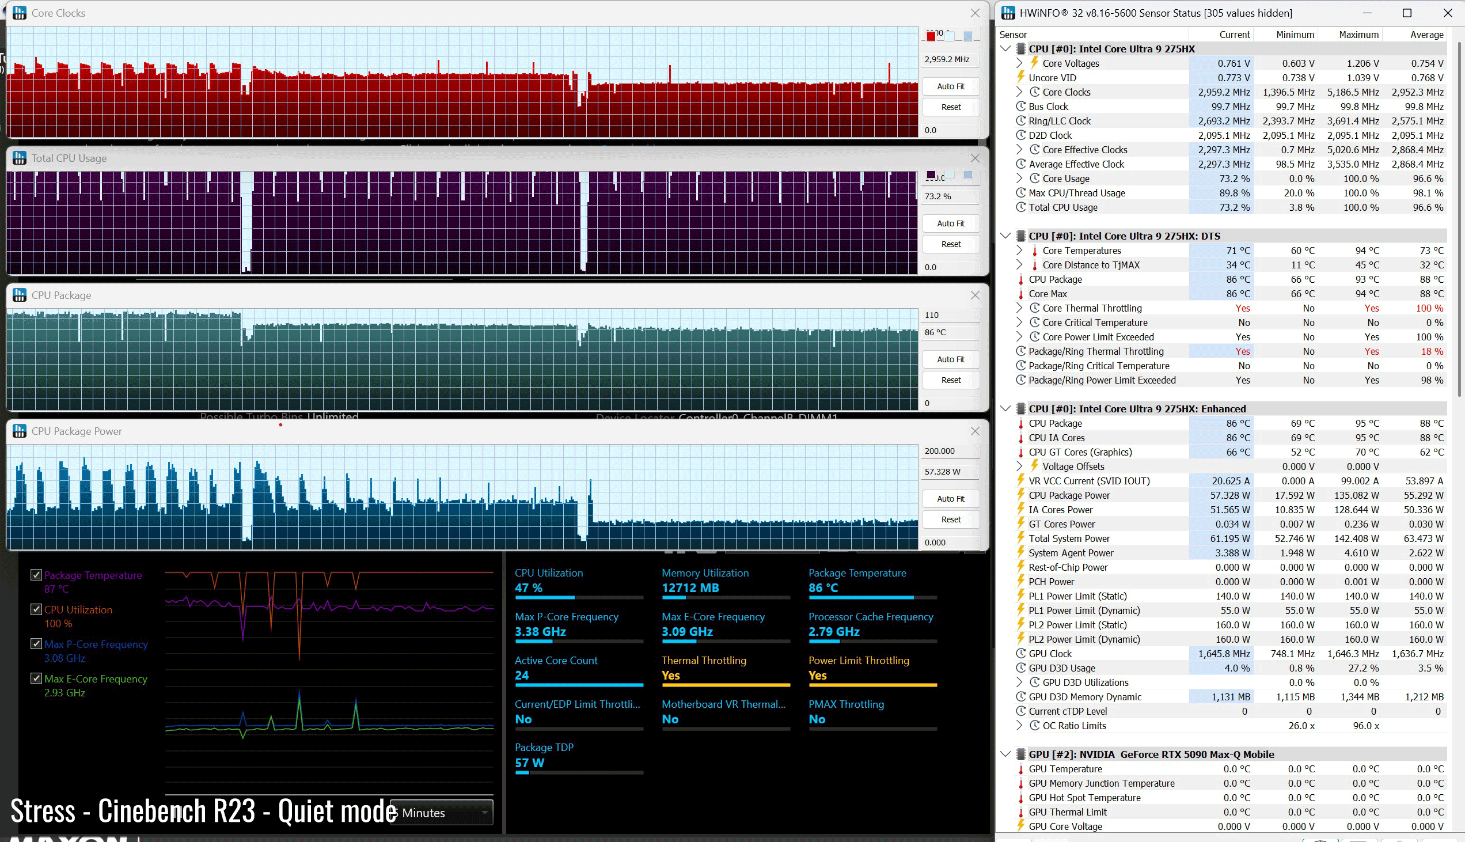Uncheck the CPU Utilization graph checkbox
1465x842 pixels.
pos(36,609)
